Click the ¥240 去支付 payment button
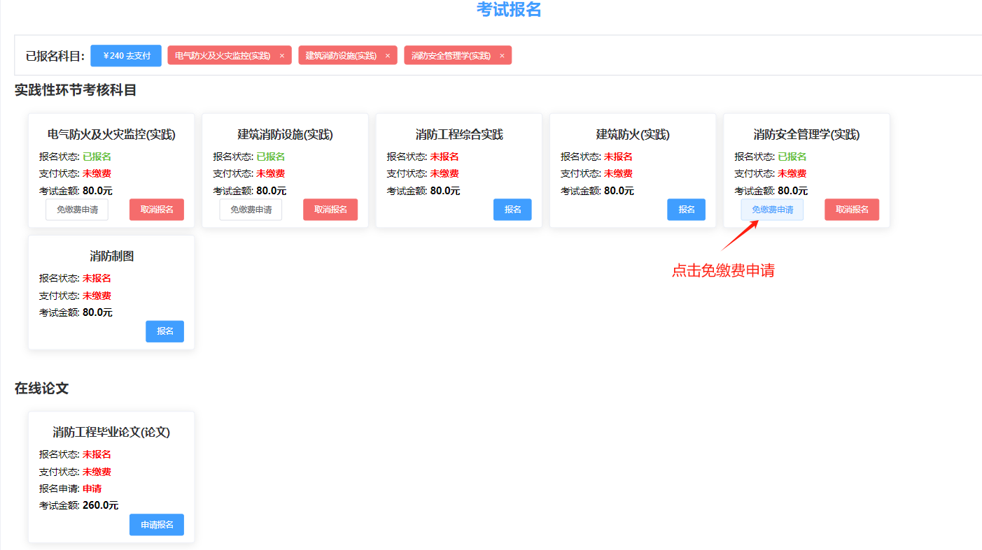Screen dimensions: 982x550 (x=126, y=55)
